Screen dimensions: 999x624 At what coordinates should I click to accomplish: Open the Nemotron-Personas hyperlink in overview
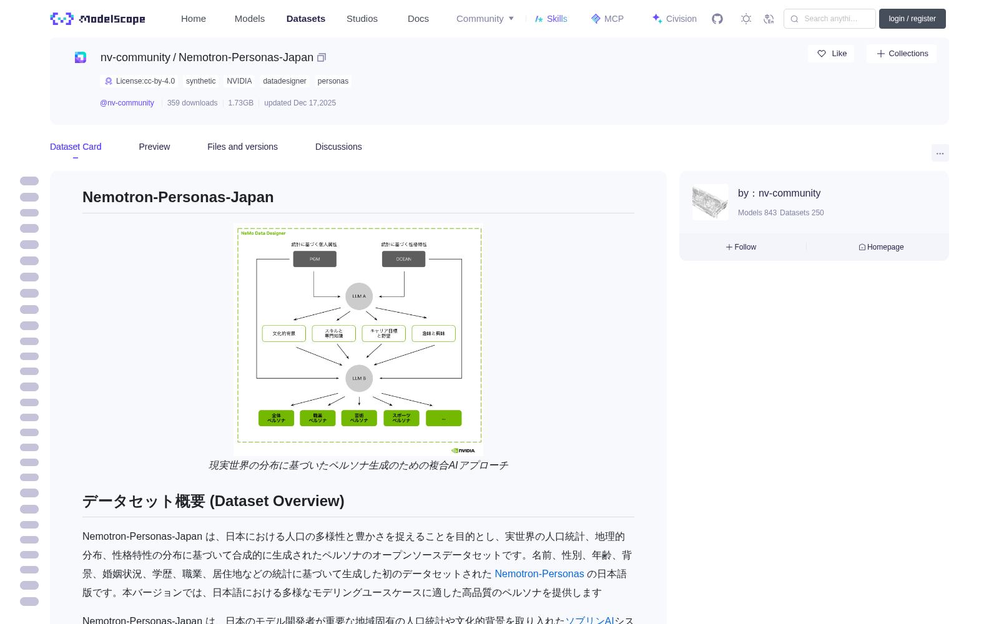539,574
